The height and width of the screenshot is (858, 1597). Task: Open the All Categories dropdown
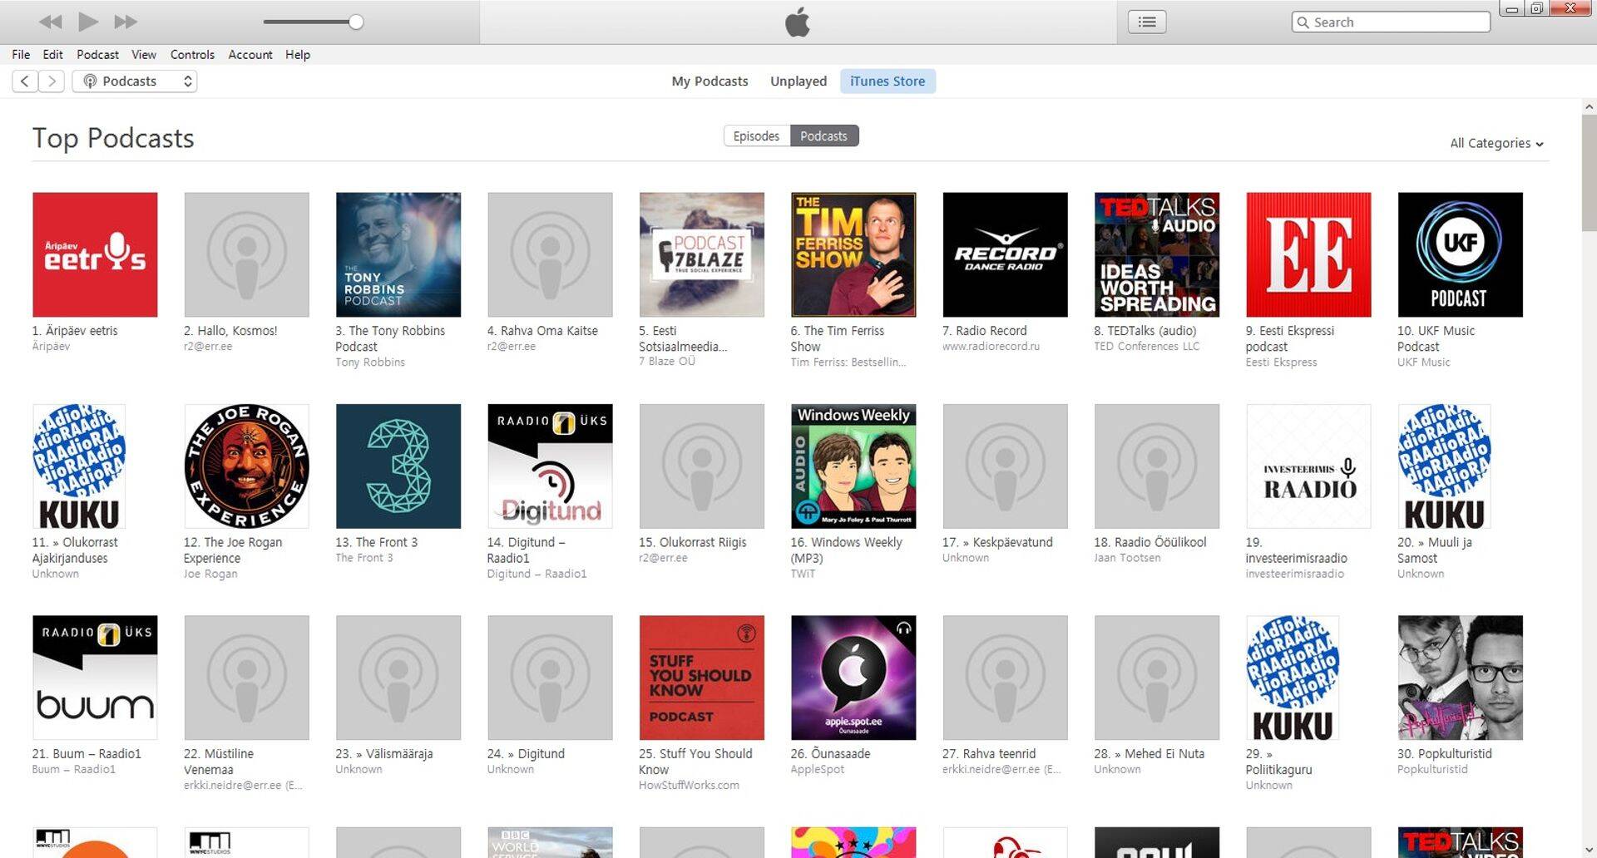(1495, 143)
